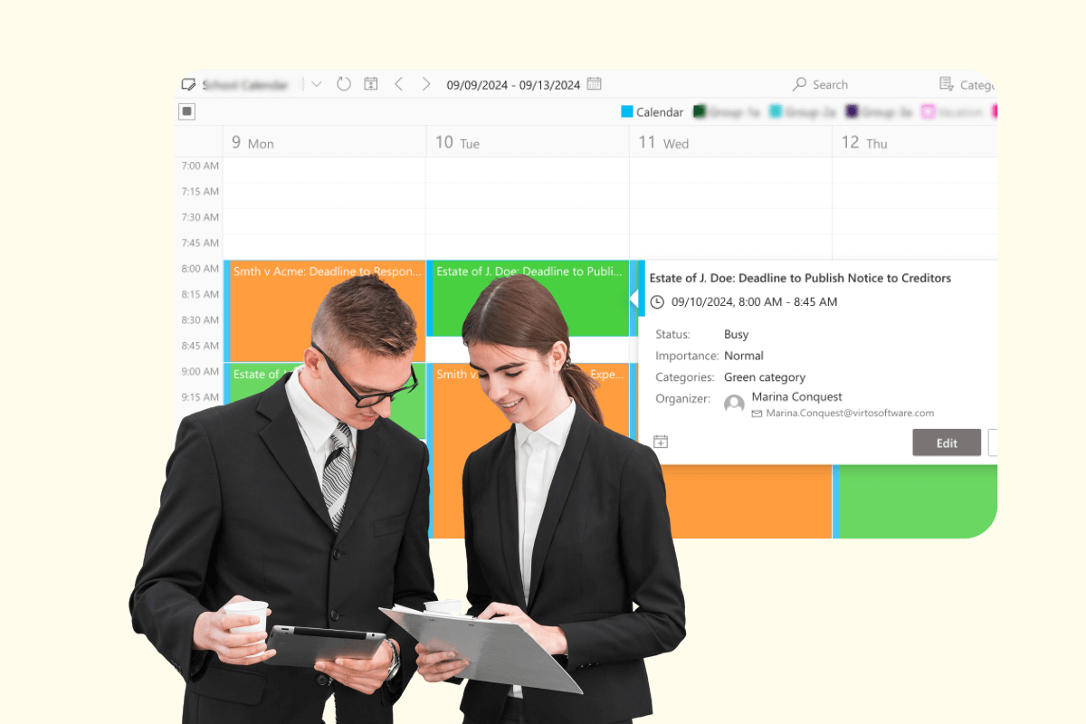Jump to today with the today calendar icon

pyautogui.click(x=370, y=84)
